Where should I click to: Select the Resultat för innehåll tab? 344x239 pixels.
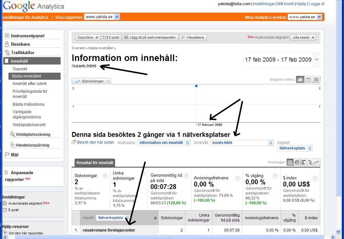[95, 162]
